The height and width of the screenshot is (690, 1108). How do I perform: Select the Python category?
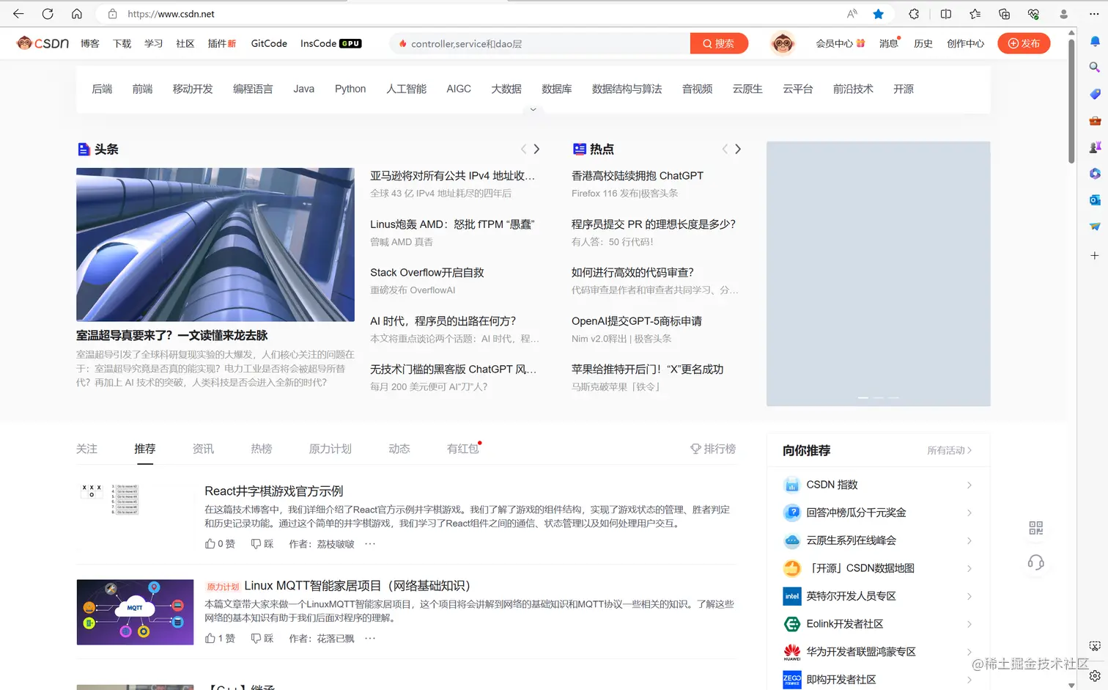coord(350,89)
